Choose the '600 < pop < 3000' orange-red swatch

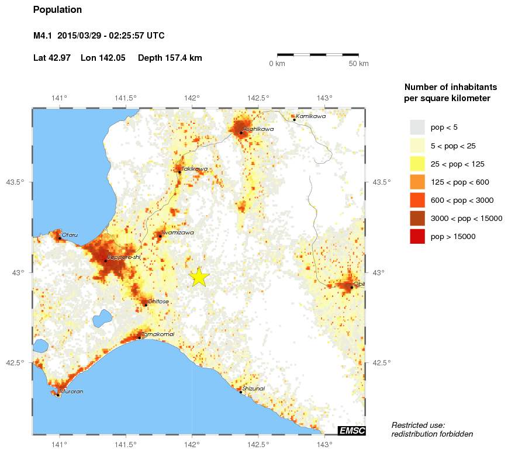pos(417,200)
